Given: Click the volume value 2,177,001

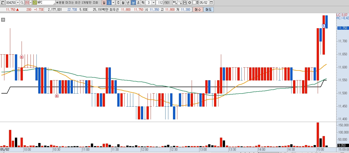Looking at the screenshot, I should [55, 9].
